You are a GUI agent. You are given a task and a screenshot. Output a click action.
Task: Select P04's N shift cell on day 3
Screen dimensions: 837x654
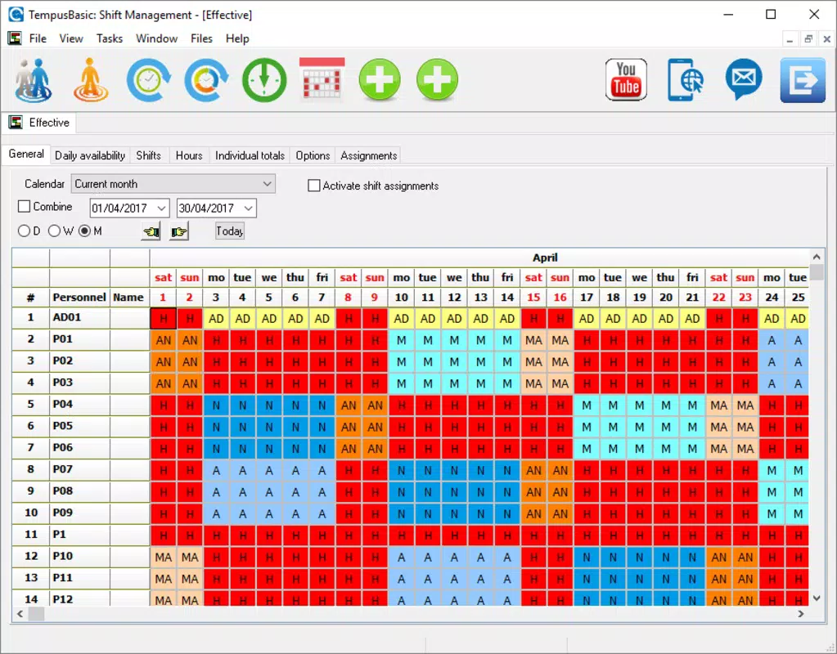[x=216, y=405]
